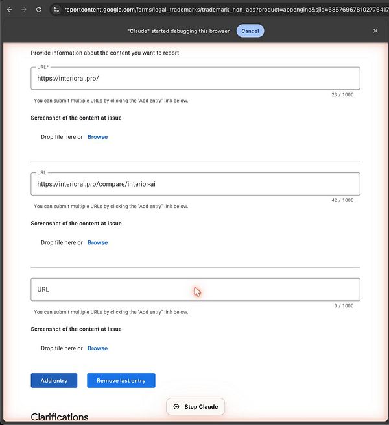
Task: Click the '42 / 1000' character counter
Action: (342, 200)
